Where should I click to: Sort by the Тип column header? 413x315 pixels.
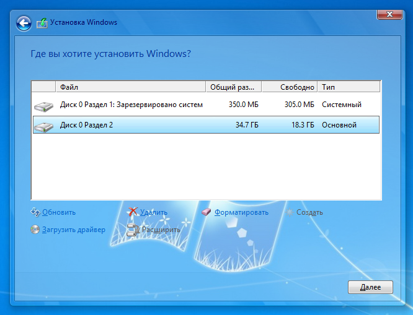tap(347, 87)
